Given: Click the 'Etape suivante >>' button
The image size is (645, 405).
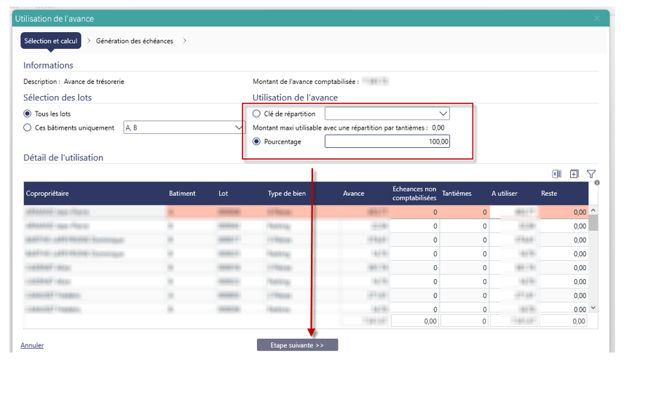Looking at the screenshot, I should tap(297, 345).
